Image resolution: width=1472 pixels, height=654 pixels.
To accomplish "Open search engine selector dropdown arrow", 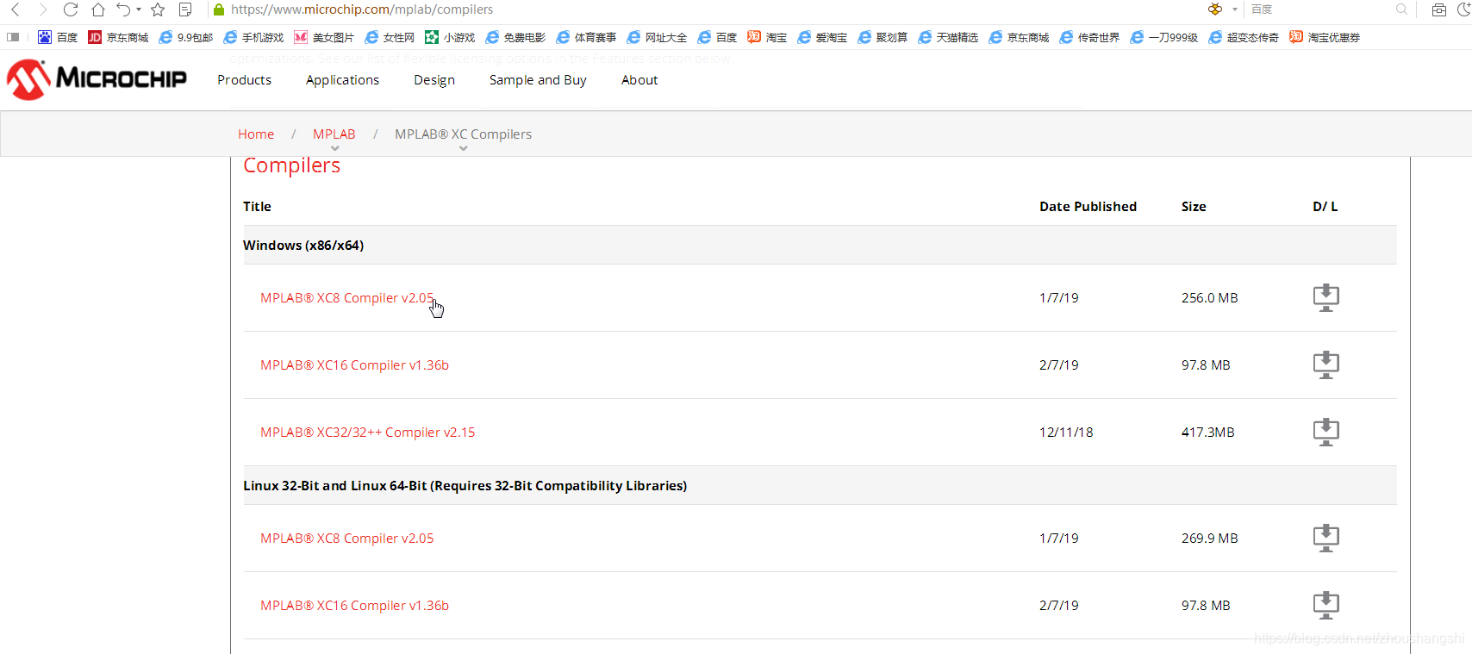I will click(x=1235, y=9).
